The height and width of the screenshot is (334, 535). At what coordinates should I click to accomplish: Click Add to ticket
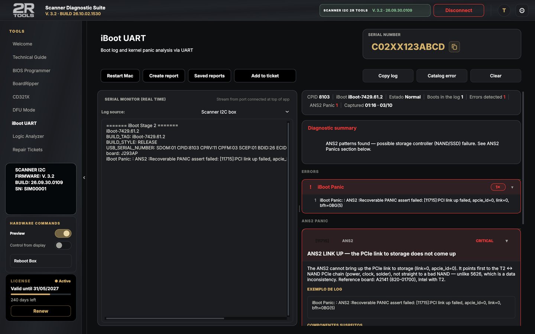click(x=265, y=76)
